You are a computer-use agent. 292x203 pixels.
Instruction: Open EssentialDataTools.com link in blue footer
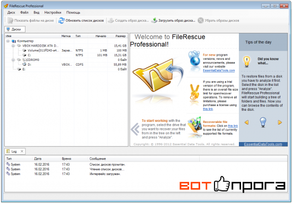pos(263,144)
